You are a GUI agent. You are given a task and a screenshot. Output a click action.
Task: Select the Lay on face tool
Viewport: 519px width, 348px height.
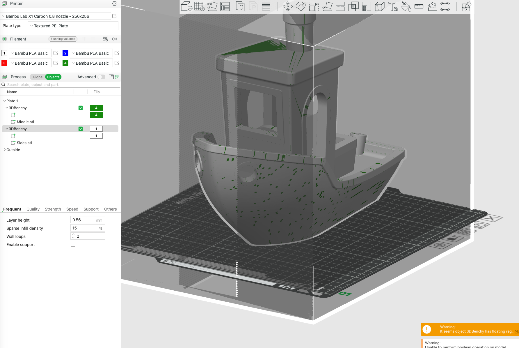tap(327, 6)
